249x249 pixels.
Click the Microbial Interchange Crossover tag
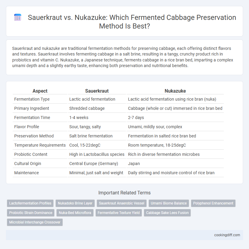pyautogui.click(x=35, y=222)
